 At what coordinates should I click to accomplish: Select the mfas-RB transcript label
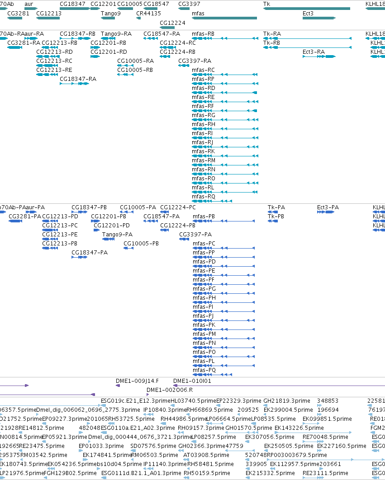(203, 34)
